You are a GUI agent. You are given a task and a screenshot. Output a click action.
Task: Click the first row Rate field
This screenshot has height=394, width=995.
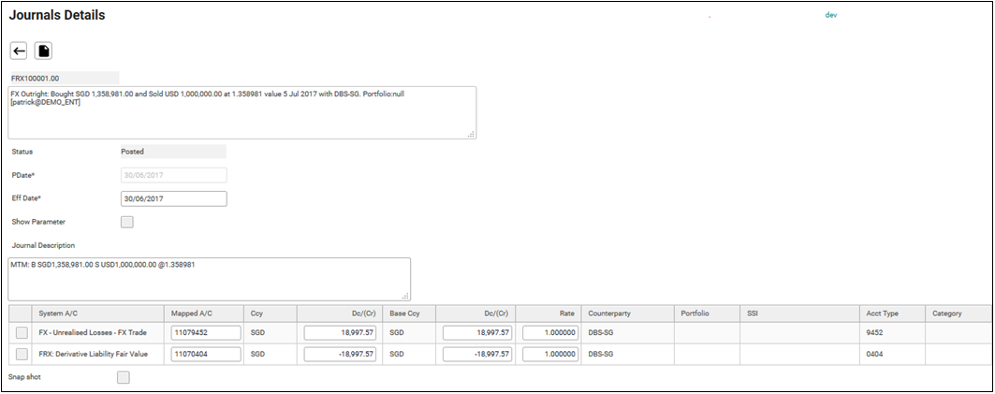pos(549,332)
